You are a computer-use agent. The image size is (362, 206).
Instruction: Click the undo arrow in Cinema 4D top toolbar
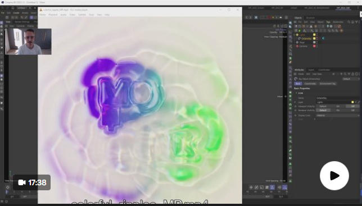pos(247,17)
